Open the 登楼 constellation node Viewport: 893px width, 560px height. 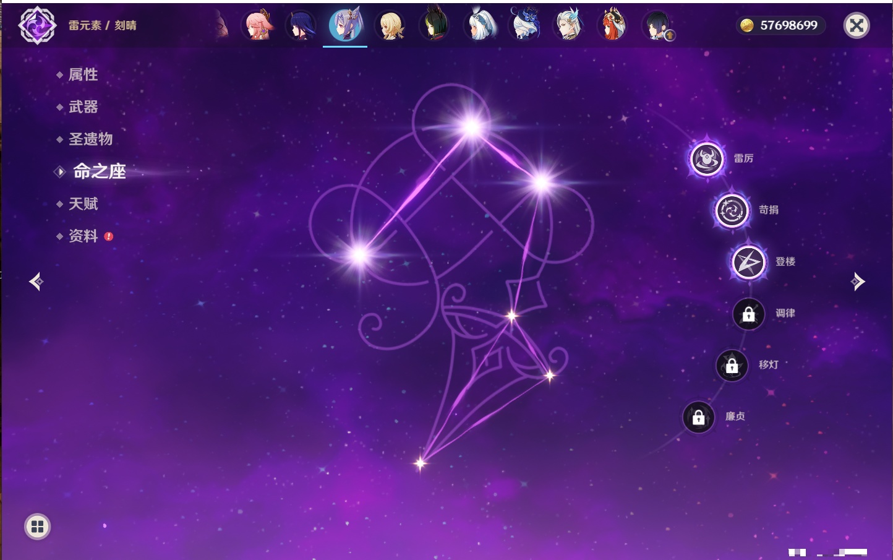click(748, 262)
